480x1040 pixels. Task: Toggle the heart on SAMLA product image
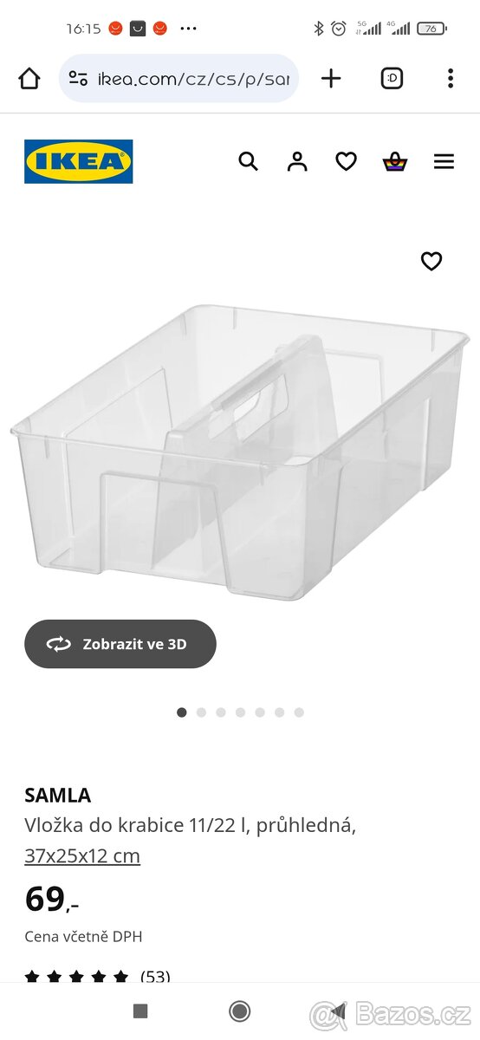431,261
